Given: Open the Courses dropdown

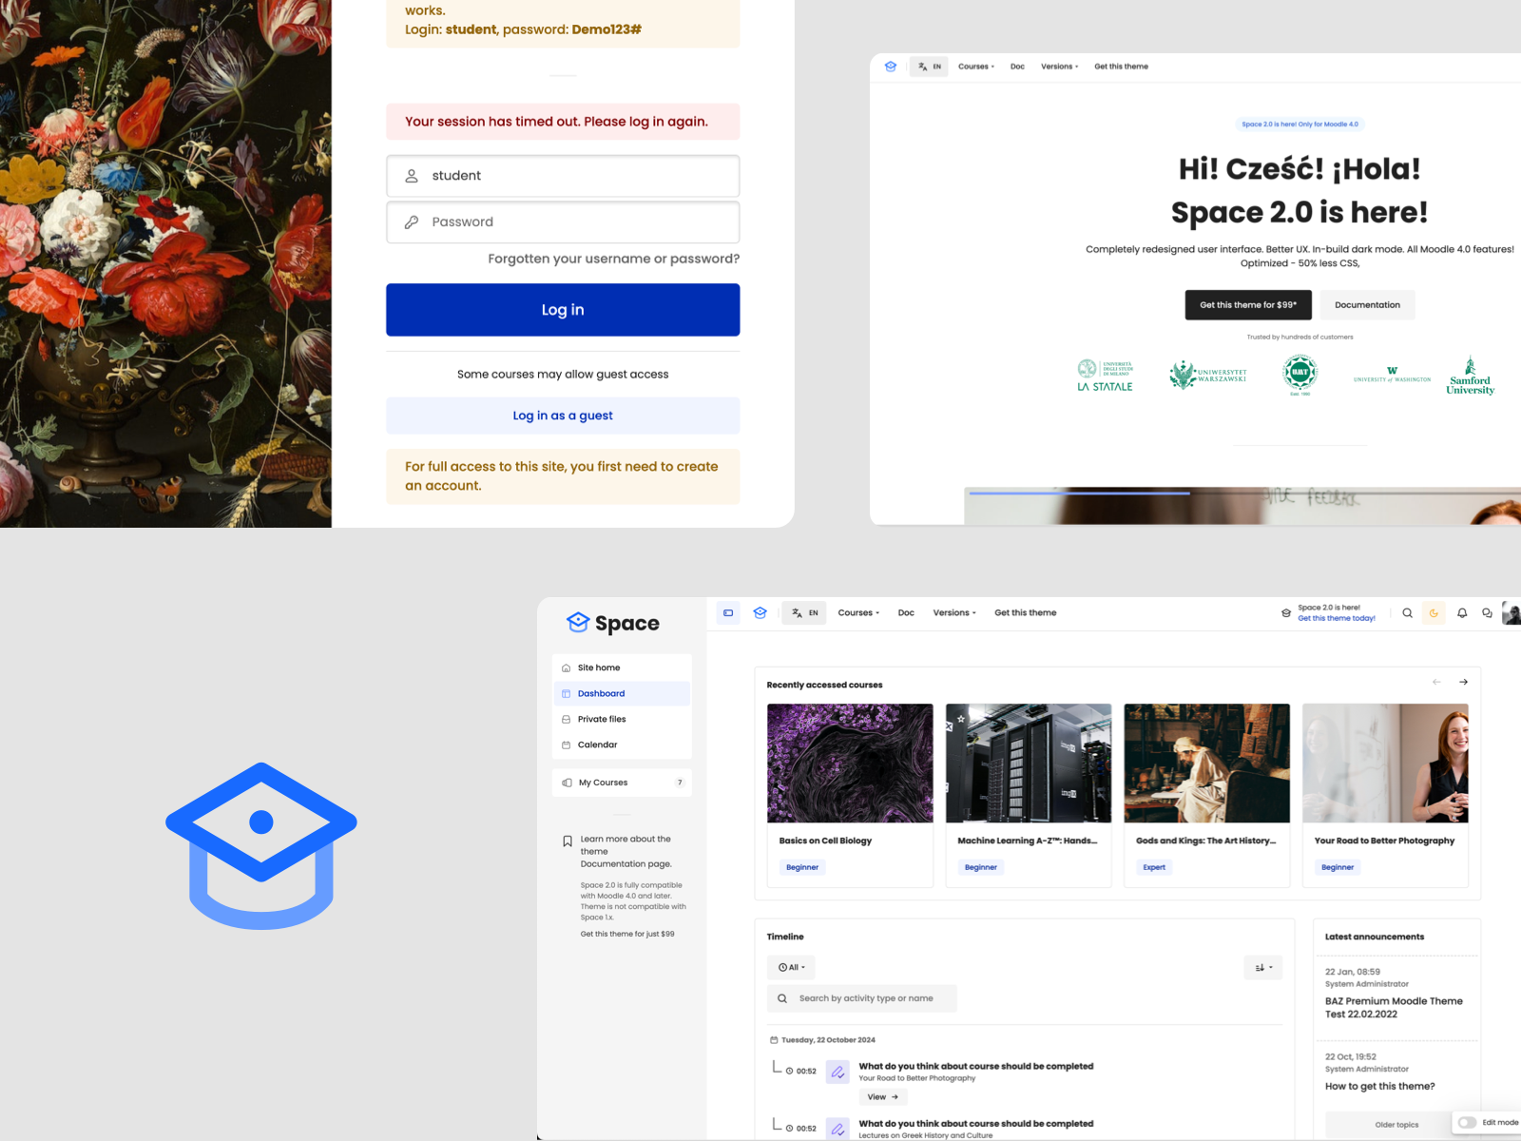Looking at the screenshot, I should click(857, 612).
